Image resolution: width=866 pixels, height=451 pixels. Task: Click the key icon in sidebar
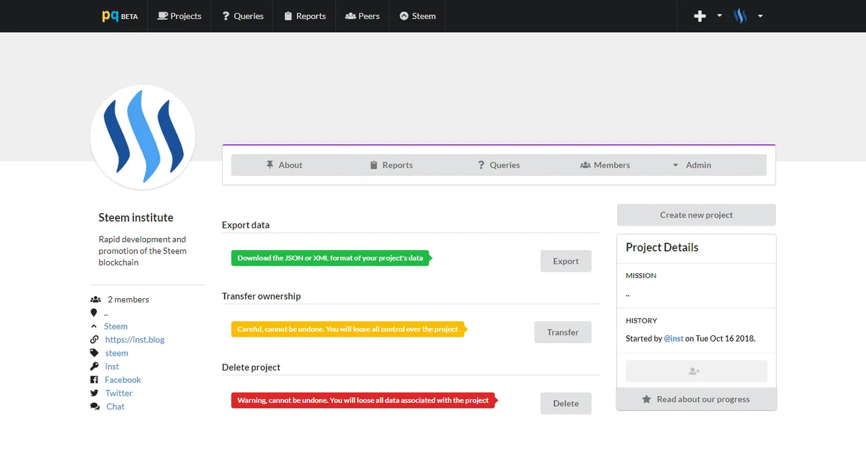click(94, 366)
